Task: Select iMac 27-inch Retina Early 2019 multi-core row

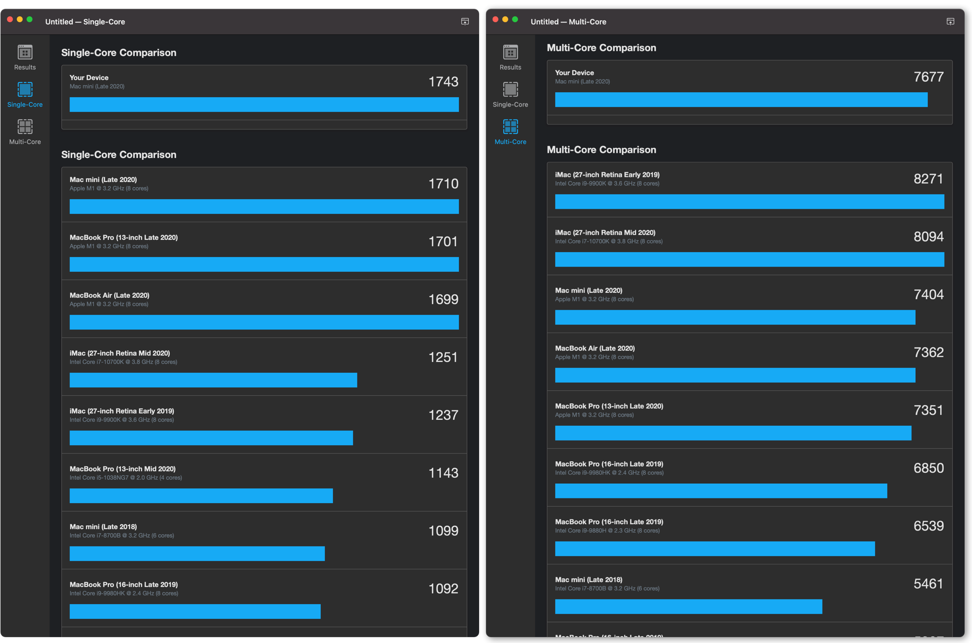Action: tap(749, 189)
